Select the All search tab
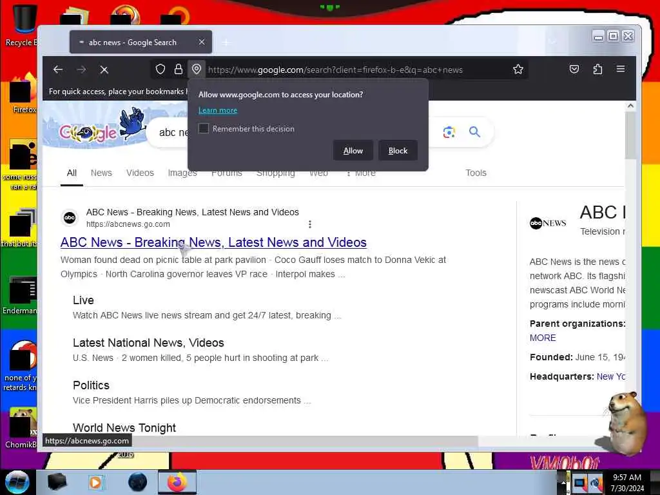The width and height of the screenshot is (660, 495). pos(72,173)
